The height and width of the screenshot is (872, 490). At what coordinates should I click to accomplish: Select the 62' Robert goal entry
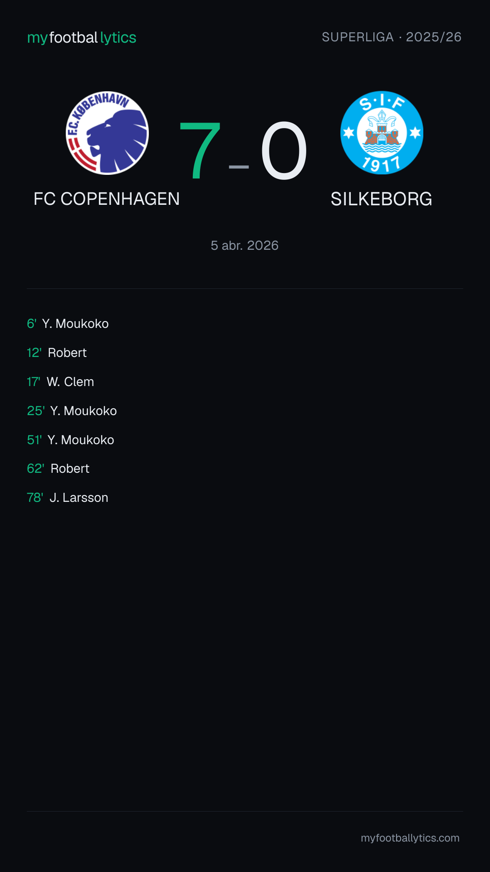[x=58, y=469]
